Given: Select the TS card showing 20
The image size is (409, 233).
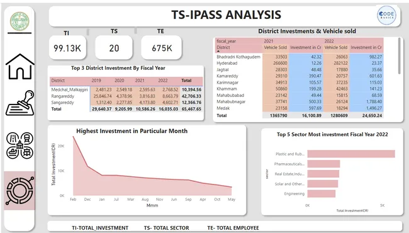Looking at the screenshot, I should pyautogui.click(x=114, y=48).
